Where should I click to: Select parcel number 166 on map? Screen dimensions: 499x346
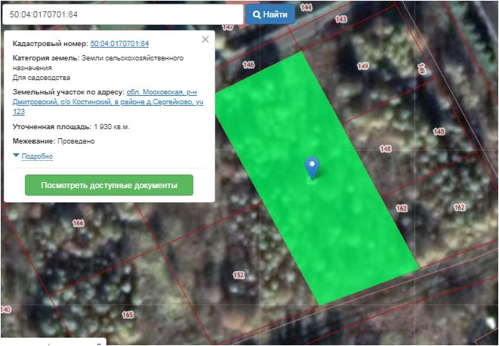tap(78, 224)
